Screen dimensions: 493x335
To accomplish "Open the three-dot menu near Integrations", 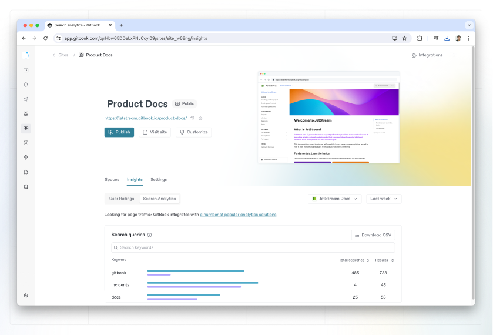I will click(x=454, y=55).
